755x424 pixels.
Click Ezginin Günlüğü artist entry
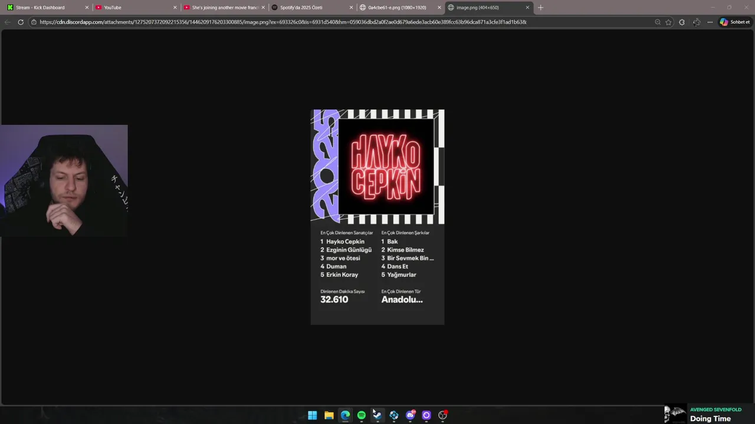click(x=349, y=250)
